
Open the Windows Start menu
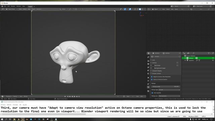2,119
